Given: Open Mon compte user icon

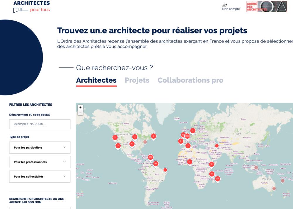Looking at the screenshot, I should click(224, 5).
